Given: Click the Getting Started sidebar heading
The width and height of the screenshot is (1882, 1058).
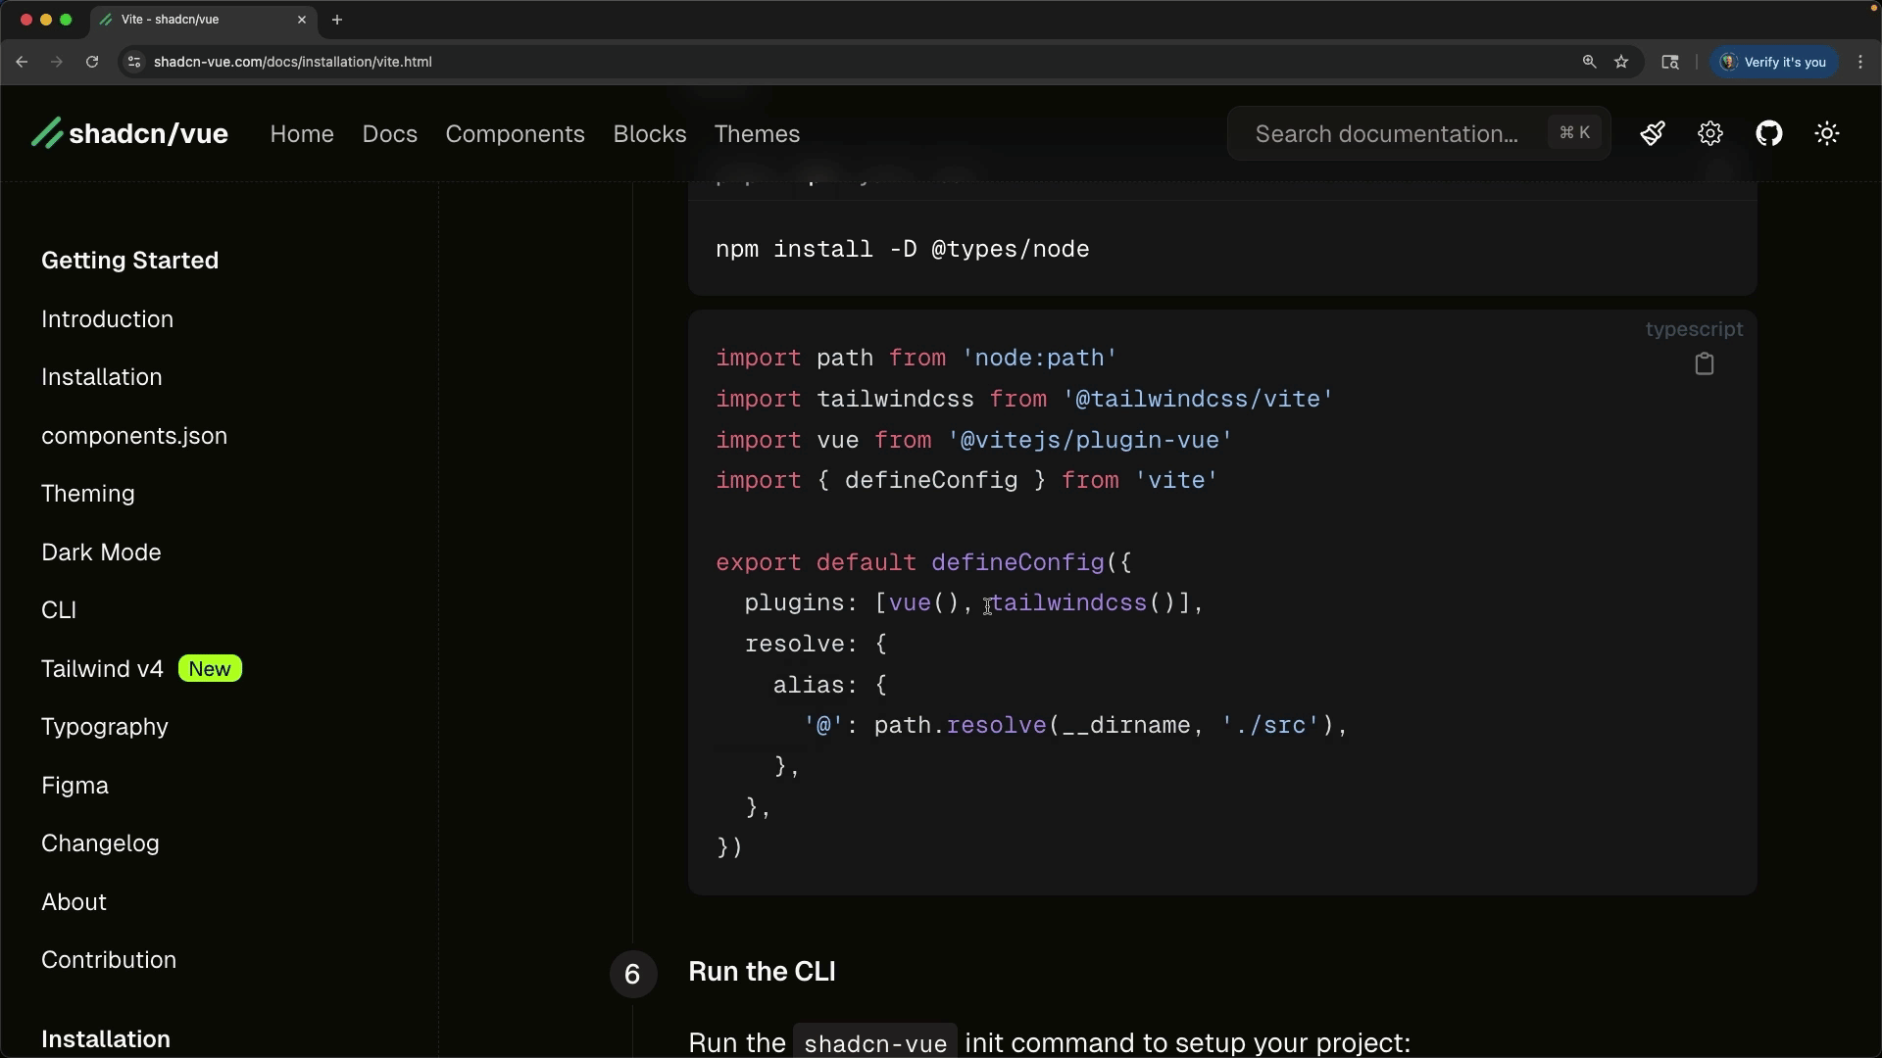Looking at the screenshot, I should (x=130, y=261).
